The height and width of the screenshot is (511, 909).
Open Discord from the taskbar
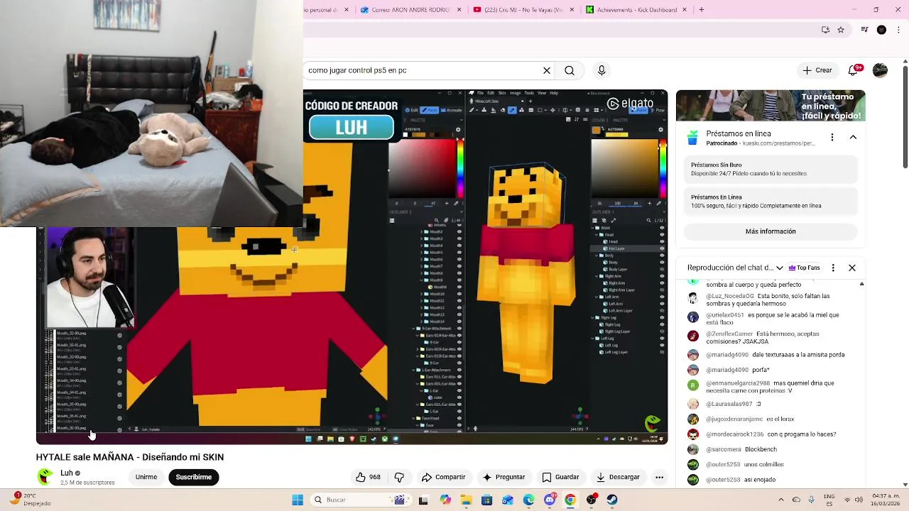(549, 500)
